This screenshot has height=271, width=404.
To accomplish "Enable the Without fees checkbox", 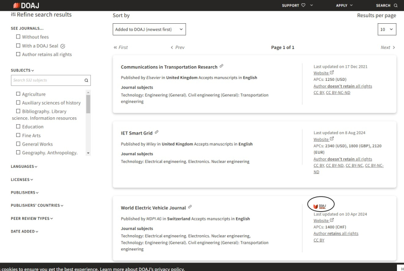I will click(19, 37).
